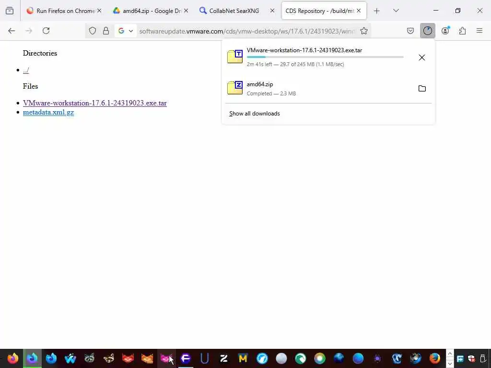
Task: Open Firefox View from the tab bar
Action: (10, 11)
